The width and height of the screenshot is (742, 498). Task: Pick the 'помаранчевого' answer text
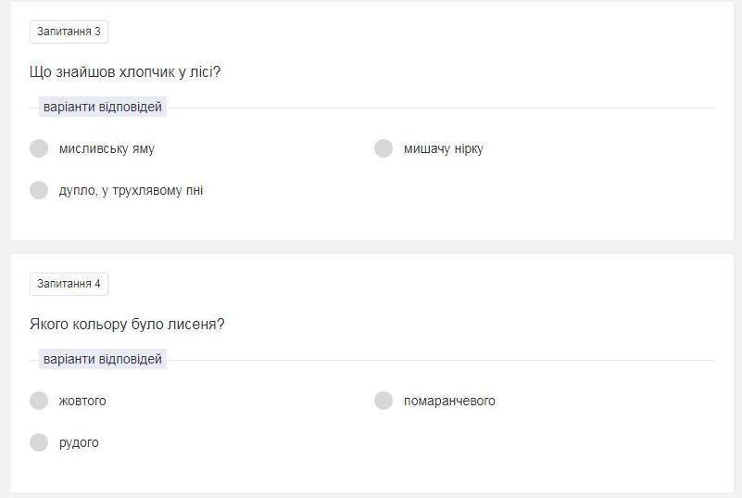click(x=449, y=401)
